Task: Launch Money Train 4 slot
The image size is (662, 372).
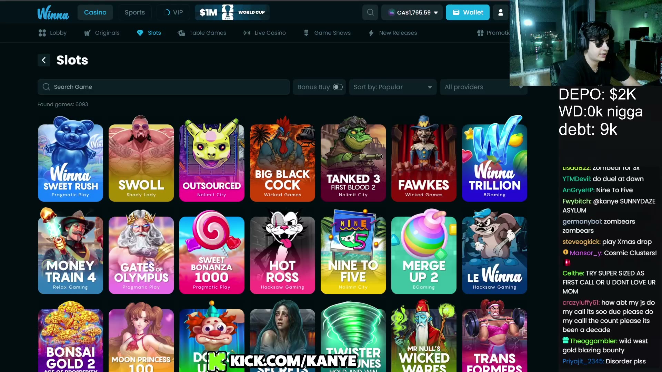Action: (x=70, y=251)
